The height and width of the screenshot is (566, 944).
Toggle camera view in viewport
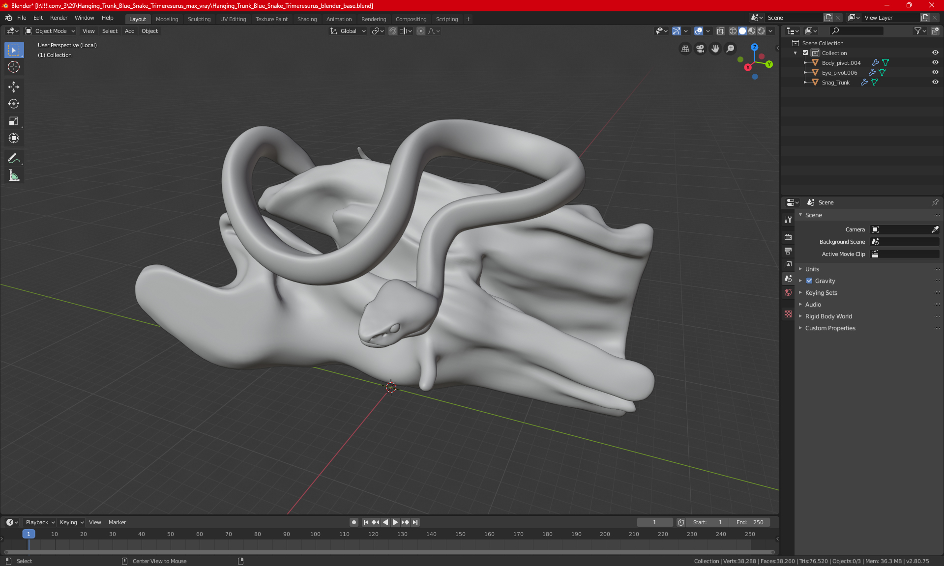tap(700, 49)
